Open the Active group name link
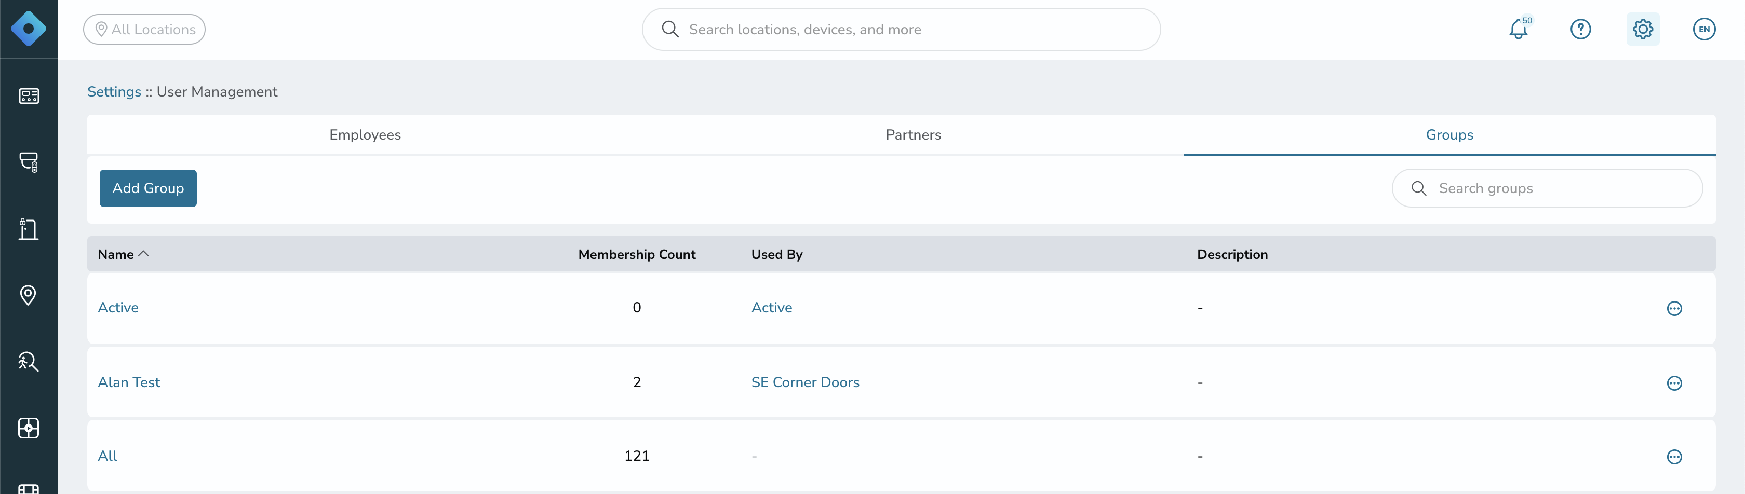Viewport: 1745px width, 494px height. (118, 307)
